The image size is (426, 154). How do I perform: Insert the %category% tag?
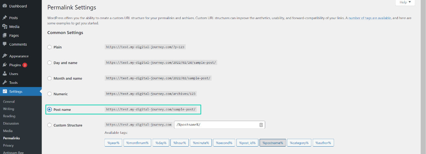299,143
